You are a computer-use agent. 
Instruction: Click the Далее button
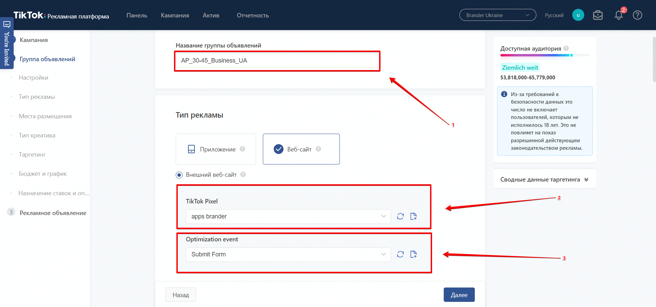click(459, 295)
